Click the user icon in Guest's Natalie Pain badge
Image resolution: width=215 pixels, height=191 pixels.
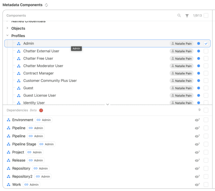click(x=173, y=88)
